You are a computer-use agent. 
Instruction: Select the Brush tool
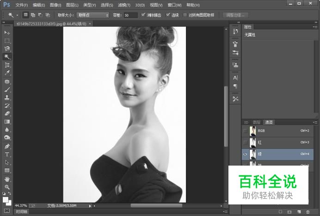pyautogui.click(x=7, y=89)
